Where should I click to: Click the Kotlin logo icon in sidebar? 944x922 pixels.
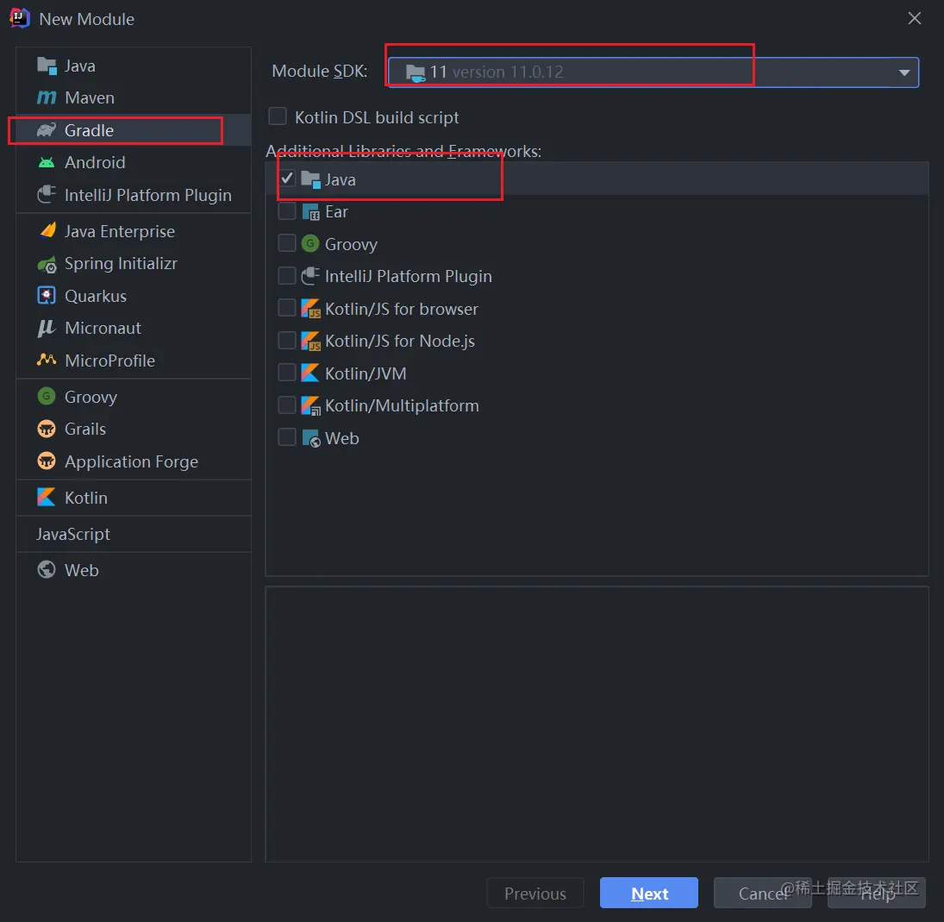[47, 498]
